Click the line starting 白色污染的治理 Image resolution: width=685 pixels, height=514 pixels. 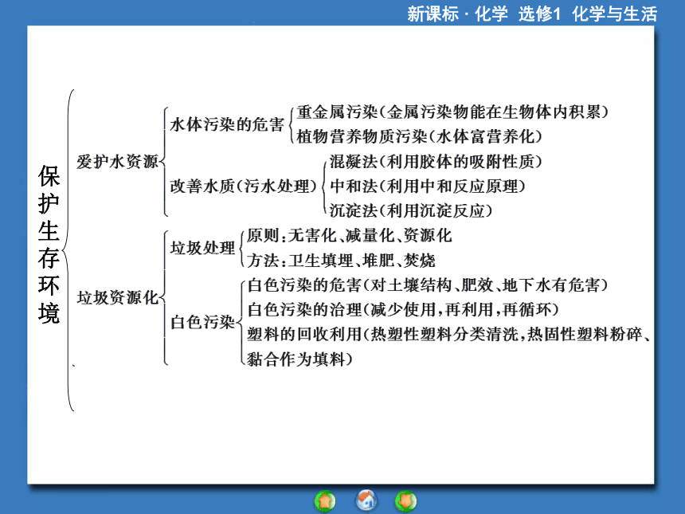pos(403,310)
